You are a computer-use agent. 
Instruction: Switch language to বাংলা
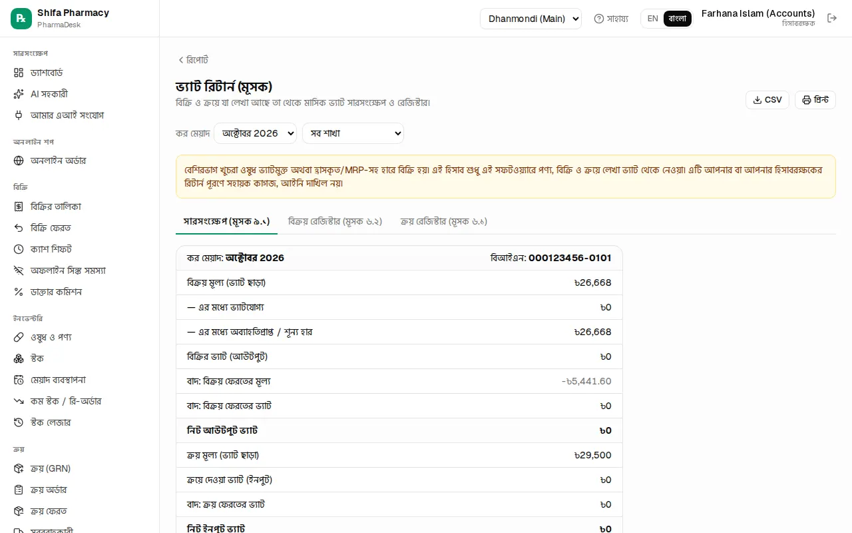click(678, 19)
